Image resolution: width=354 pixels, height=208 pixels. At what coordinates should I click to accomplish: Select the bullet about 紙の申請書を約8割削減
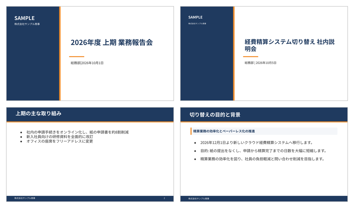pyautogui.click(x=78, y=132)
